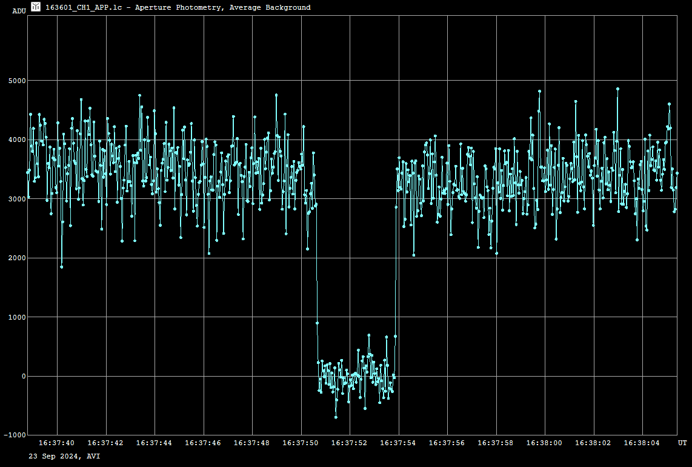Viewport: 692px width, 467px height.
Task: Click the 16:37:42 time label
Action: (x=105, y=443)
